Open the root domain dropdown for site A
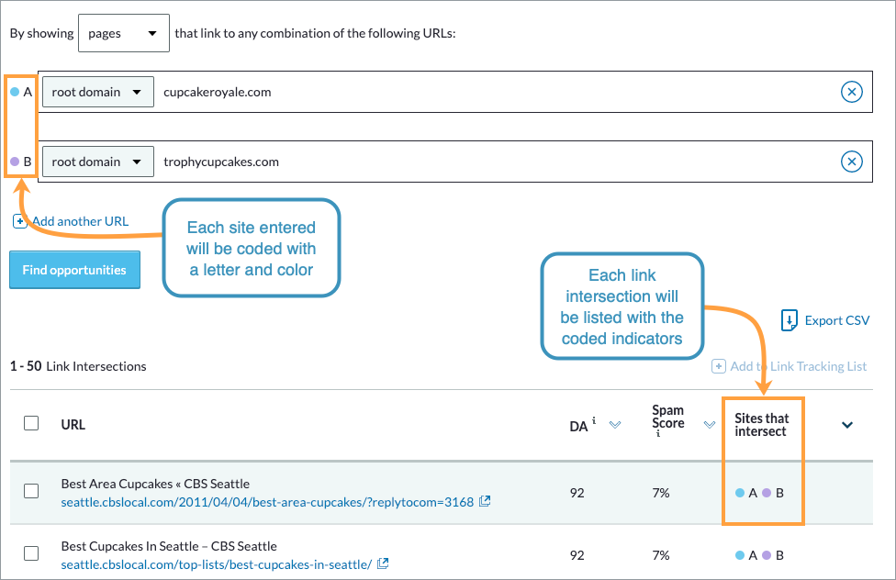Viewport: 896px width, 580px height. [x=97, y=92]
